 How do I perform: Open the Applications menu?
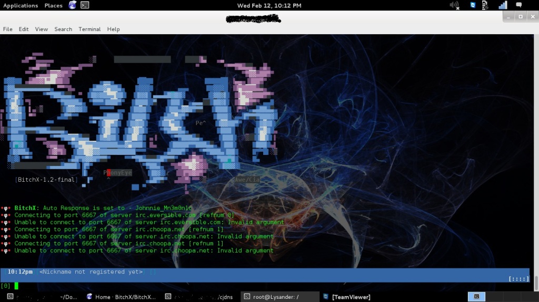click(x=21, y=5)
